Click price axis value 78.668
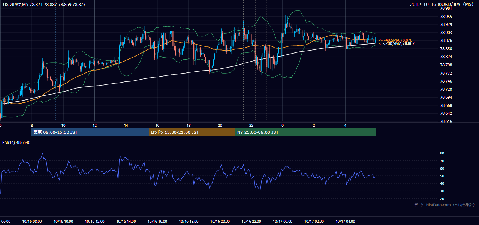The width and height of the screenshot is (479, 225). tap(446, 106)
